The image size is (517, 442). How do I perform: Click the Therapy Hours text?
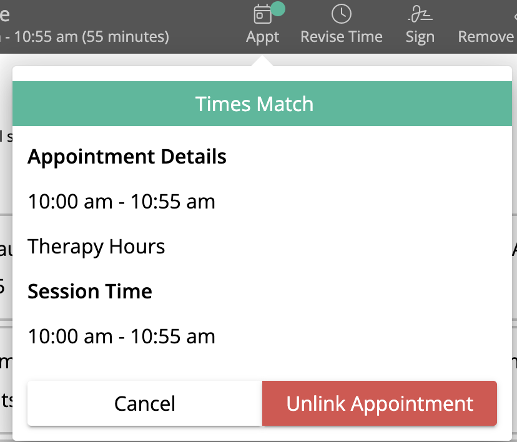[96, 247]
